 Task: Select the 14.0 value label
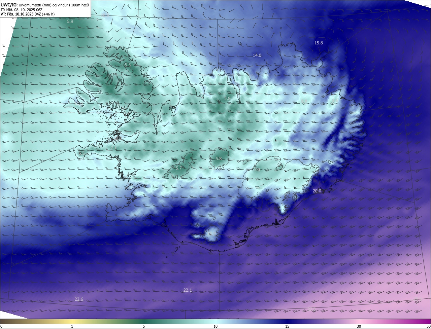(257, 55)
